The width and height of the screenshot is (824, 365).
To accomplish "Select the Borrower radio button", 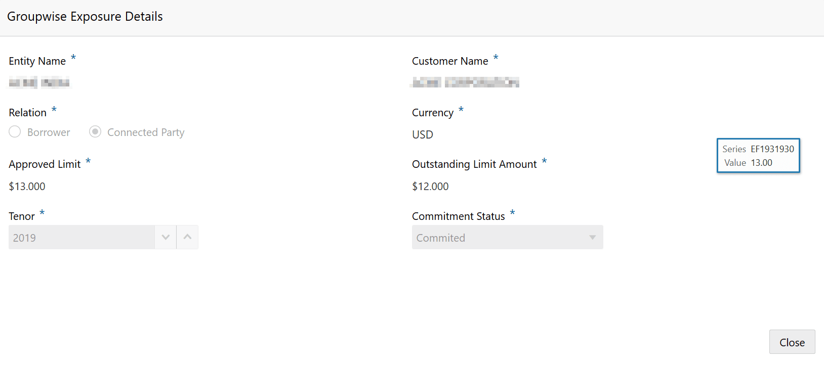I will (15, 132).
